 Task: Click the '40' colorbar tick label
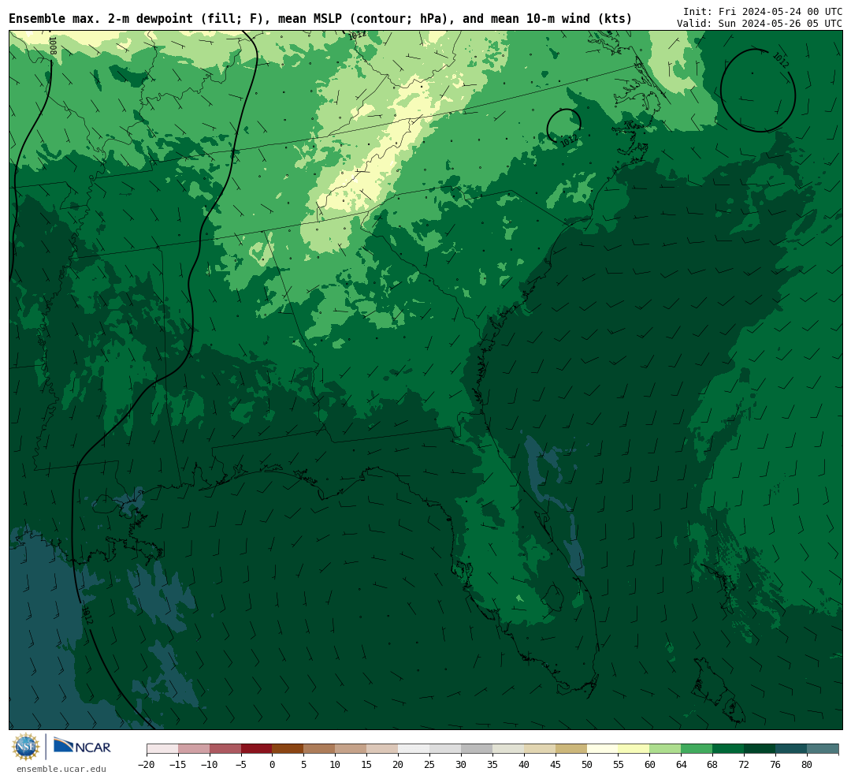coord(524,765)
